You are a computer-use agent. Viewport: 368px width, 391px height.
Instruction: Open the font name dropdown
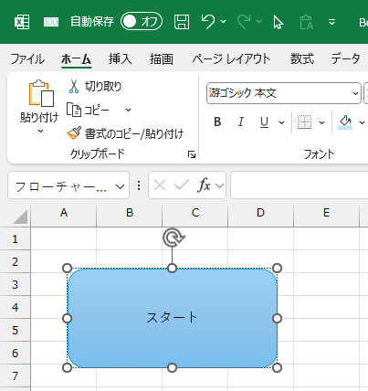tap(355, 93)
